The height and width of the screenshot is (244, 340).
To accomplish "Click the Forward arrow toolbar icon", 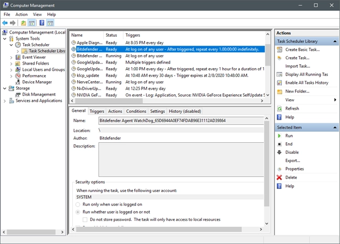I will coord(13,23).
